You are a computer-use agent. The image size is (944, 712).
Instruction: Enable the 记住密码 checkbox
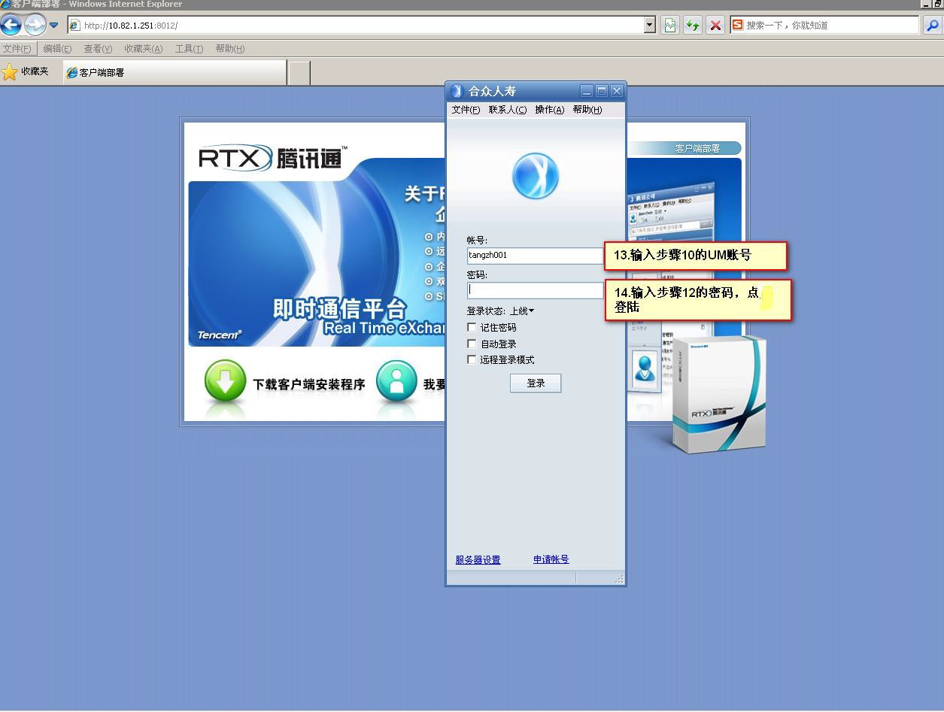click(472, 327)
